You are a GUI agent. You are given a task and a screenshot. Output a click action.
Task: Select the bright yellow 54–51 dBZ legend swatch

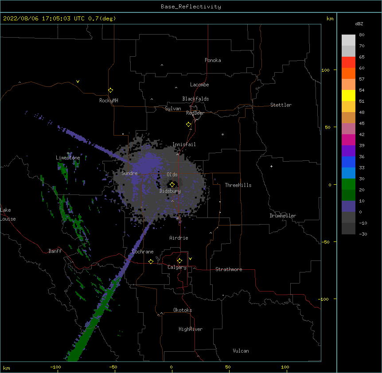tap(348, 95)
